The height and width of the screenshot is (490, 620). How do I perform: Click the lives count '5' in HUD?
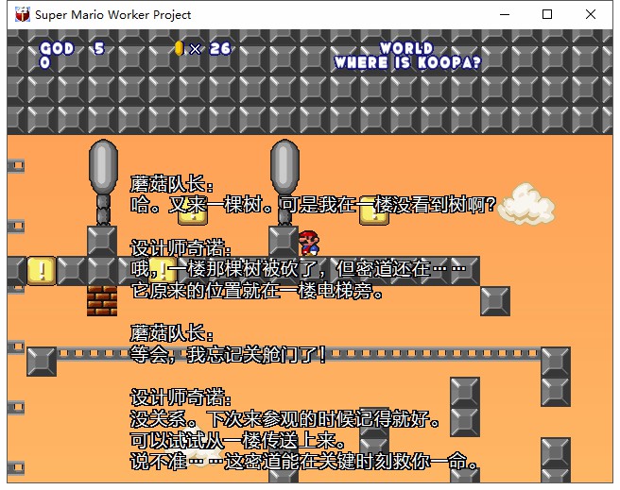99,48
